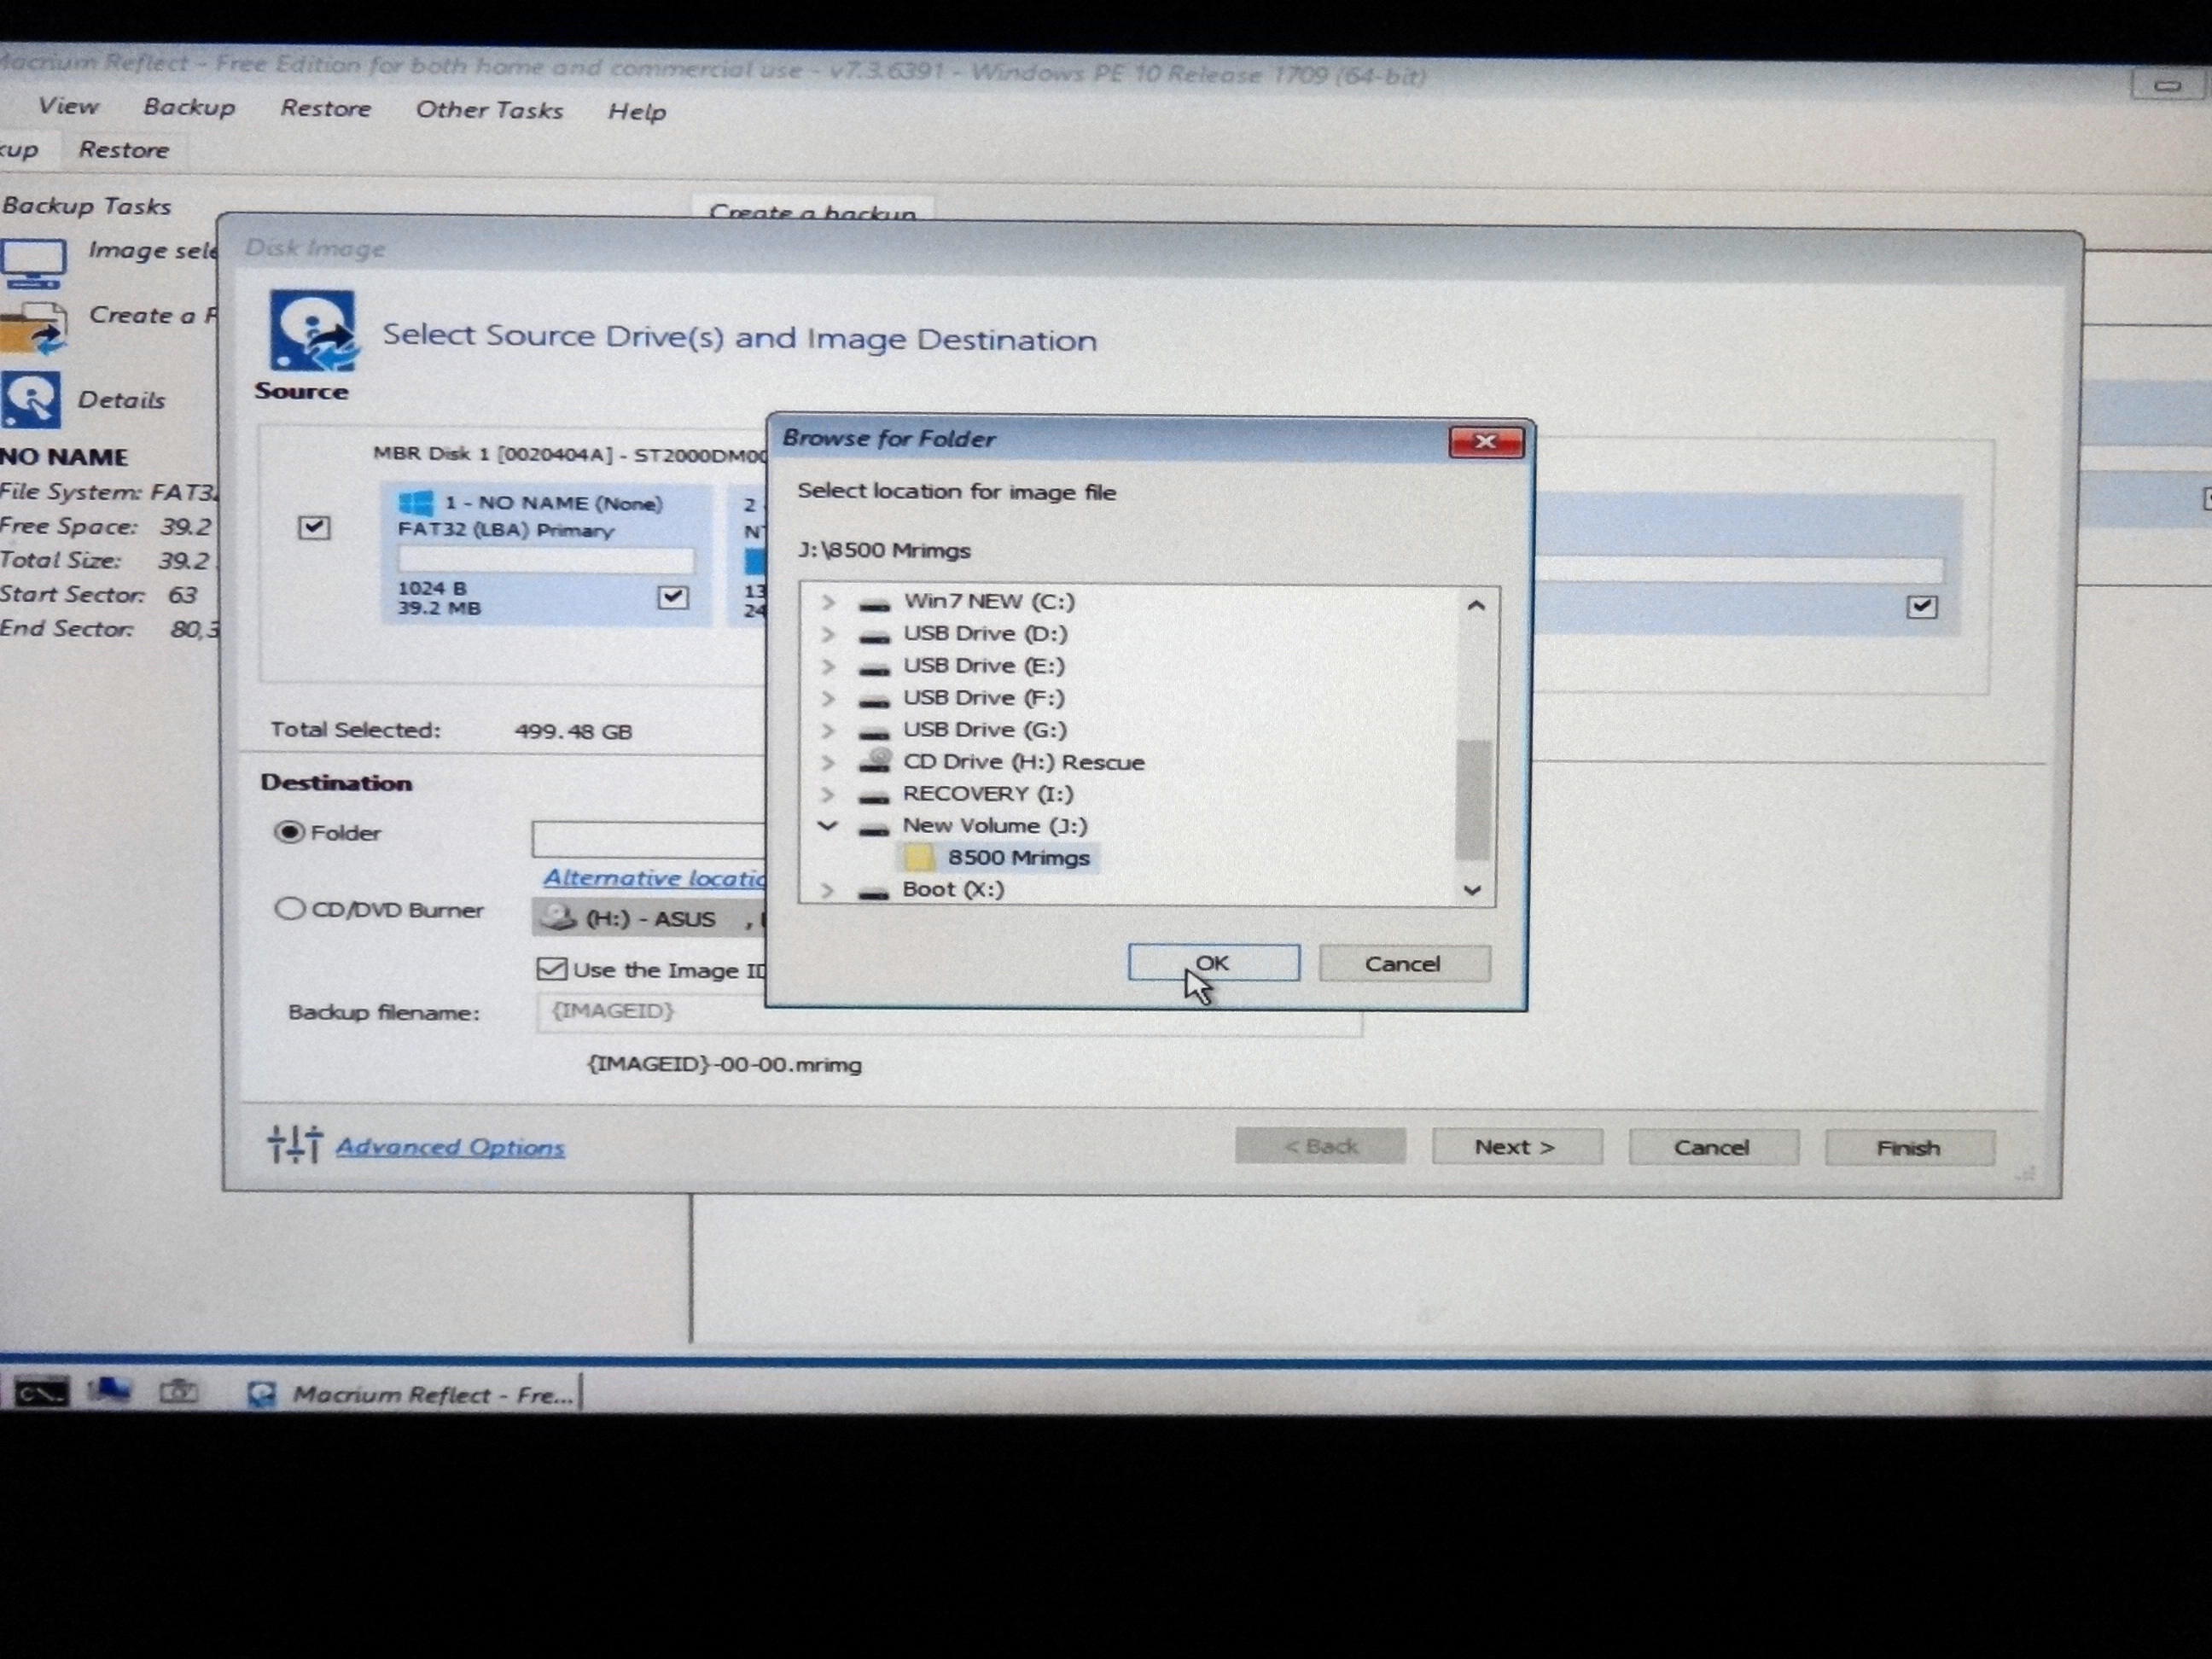The width and height of the screenshot is (2212, 1659).
Task: Cancel the Browse for Folder dialog
Action: (1404, 964)
